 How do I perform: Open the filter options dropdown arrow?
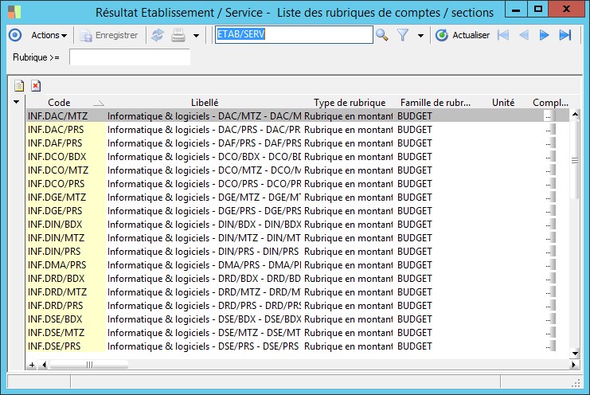(420, 36)
